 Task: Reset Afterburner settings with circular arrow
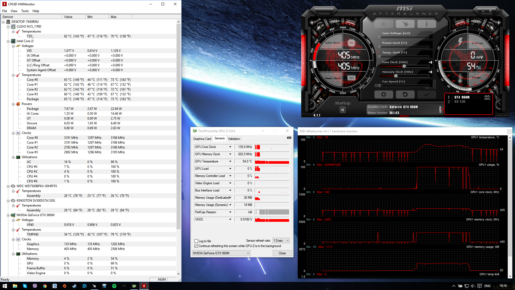pyautogui.click(x=405, y=95)
